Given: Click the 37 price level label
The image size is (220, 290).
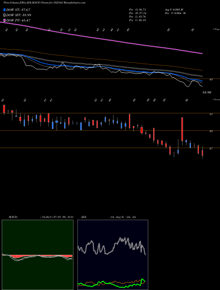Looking at the screenshot, I should click(x=211, y=149).
